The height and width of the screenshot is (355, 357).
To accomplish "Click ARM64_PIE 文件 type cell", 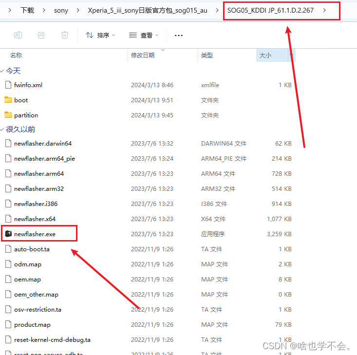I will tap(224, 158).
